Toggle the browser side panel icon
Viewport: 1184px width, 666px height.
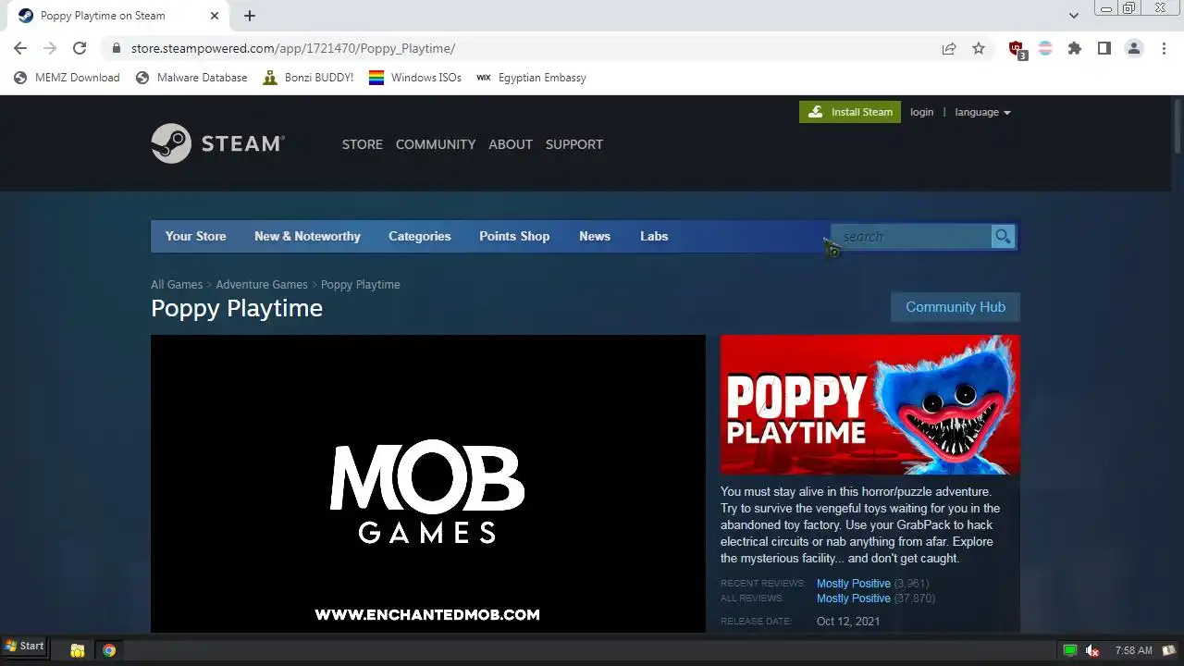pyautogui.click(x=1104, y=48)
